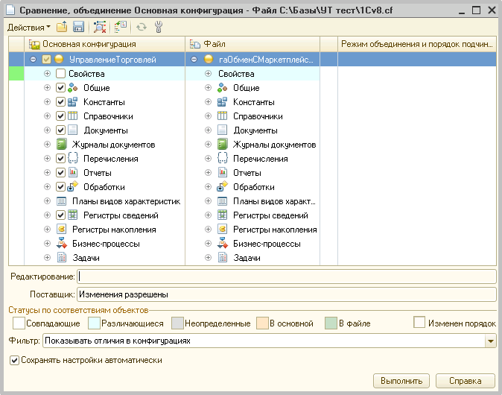
Task: Click the В основной status color swatch
Action: coord(262,323)
